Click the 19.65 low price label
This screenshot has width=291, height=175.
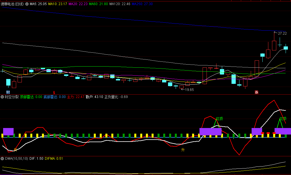pos(189,90)
